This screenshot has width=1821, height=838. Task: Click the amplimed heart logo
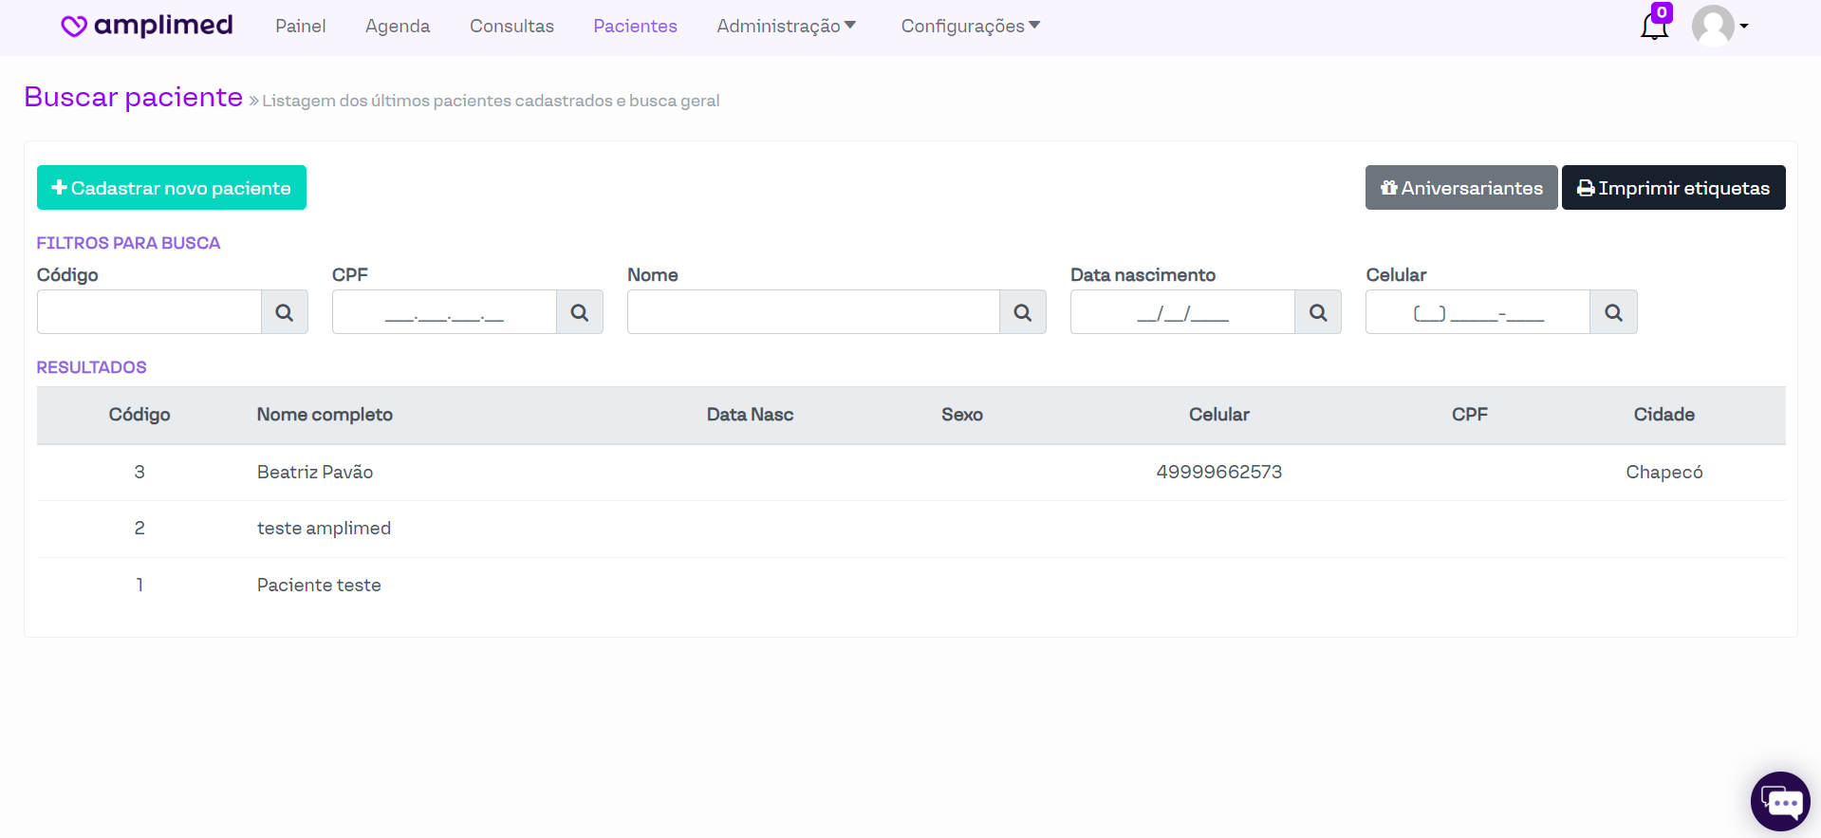pos(74,27)
